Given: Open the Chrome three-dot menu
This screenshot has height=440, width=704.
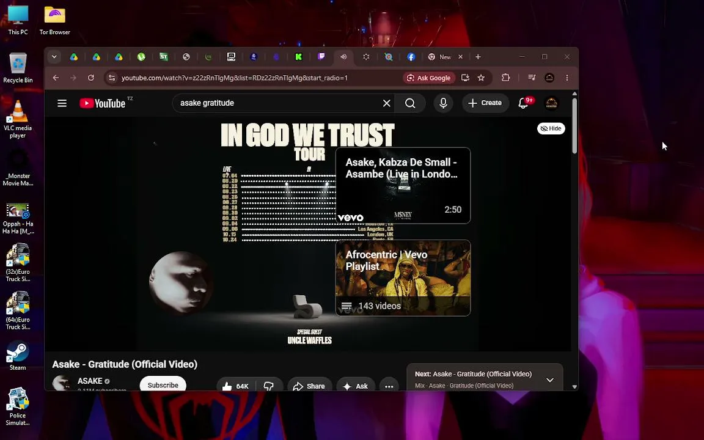Looking at the screenshot, I should [567, 78].
